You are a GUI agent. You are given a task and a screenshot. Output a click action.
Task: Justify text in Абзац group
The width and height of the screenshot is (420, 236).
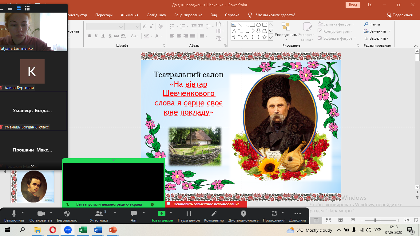click(x=192, y=36)
